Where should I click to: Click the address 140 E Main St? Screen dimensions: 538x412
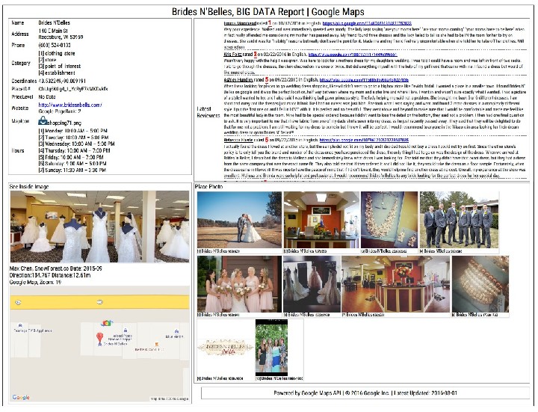[x=53, y=31]
